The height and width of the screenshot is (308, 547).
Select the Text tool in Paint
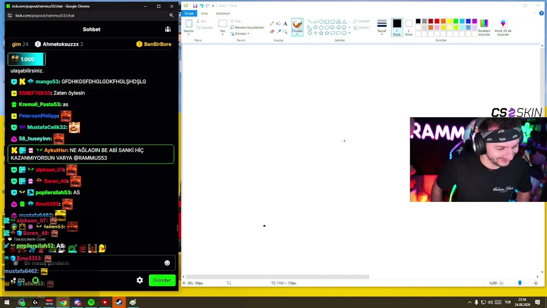tap(285, 24)
